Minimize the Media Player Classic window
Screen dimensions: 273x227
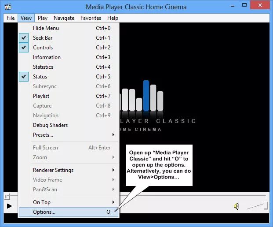pos(233,6)
